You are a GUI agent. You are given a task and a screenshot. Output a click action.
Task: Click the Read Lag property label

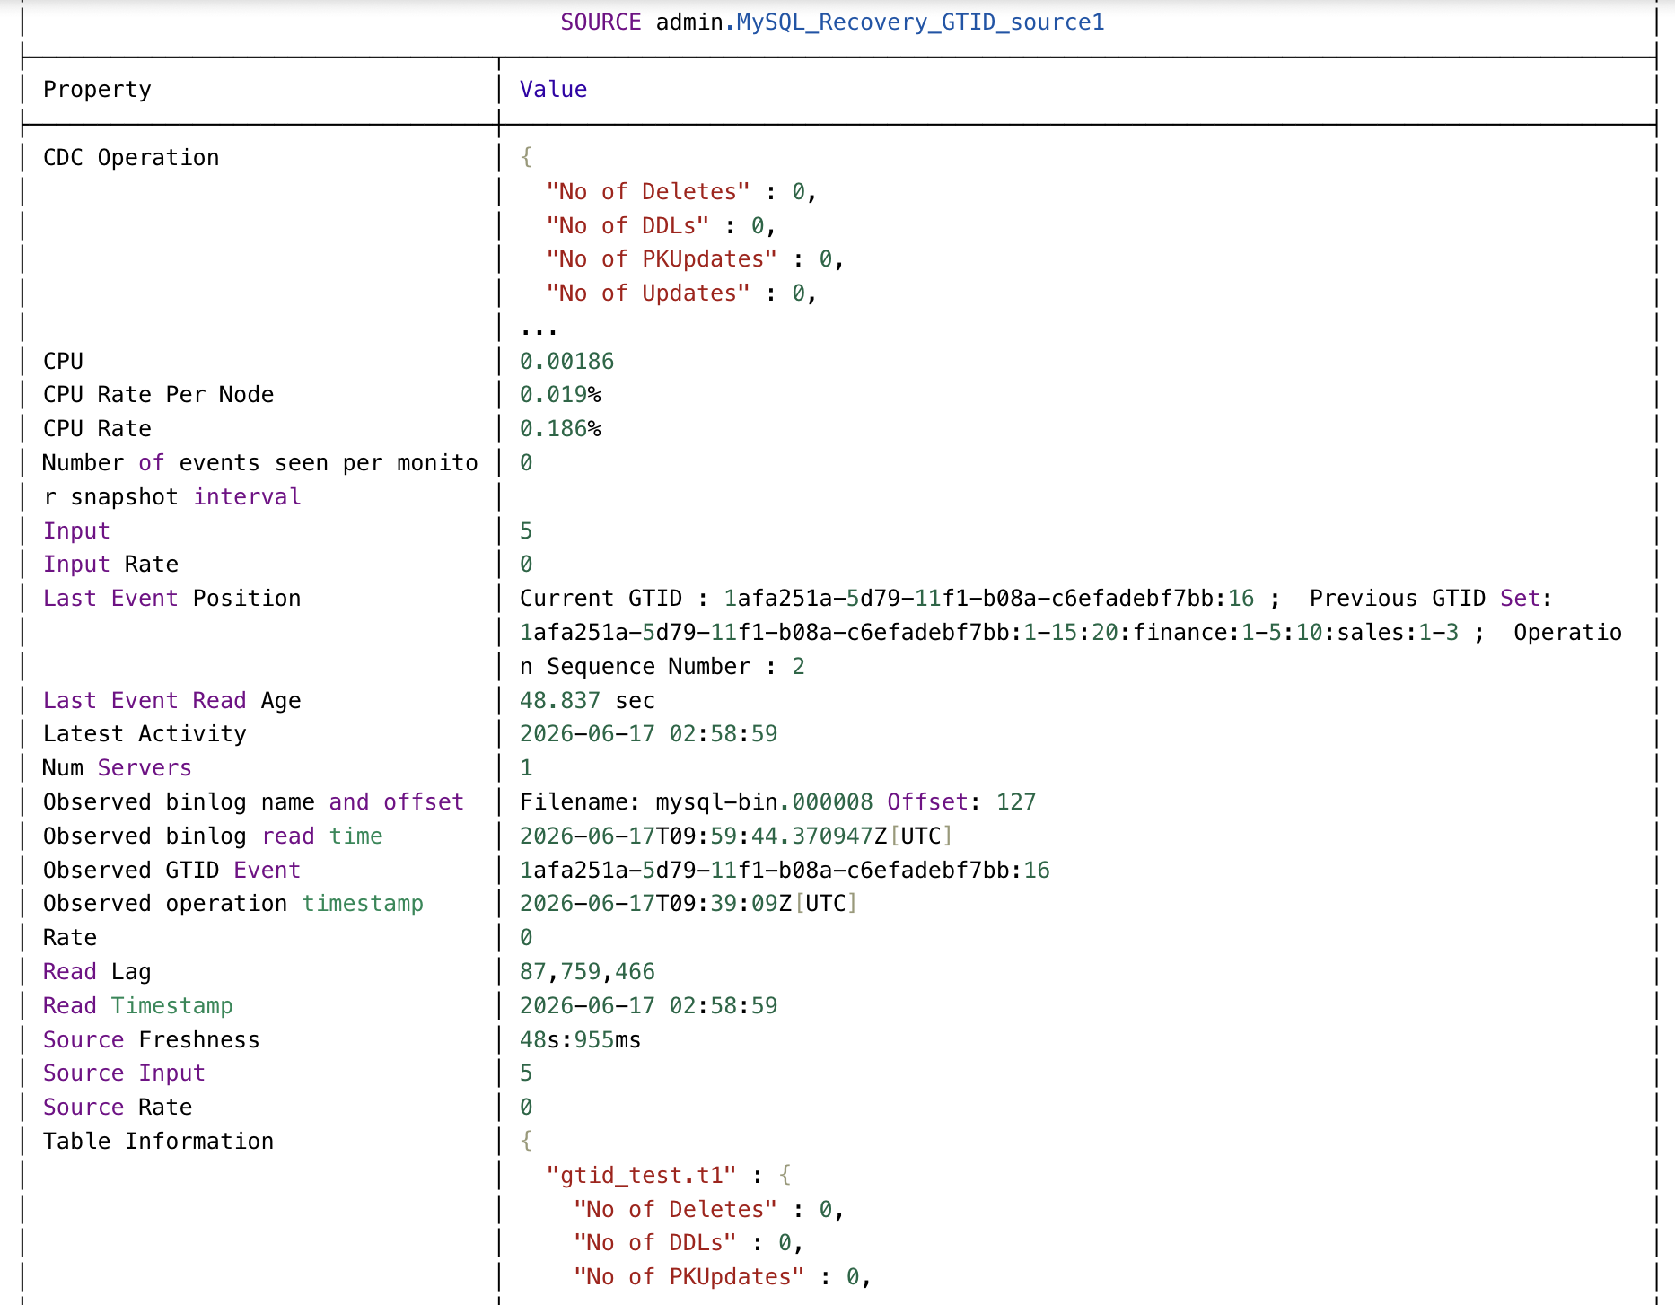97,972
